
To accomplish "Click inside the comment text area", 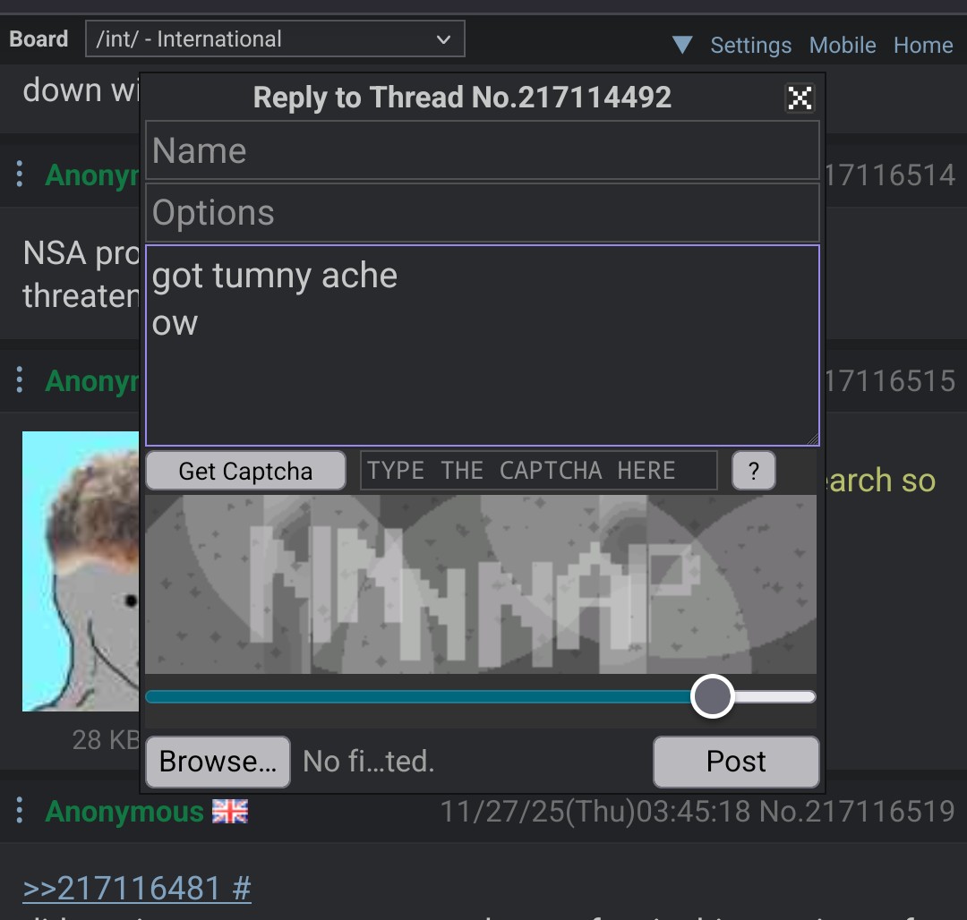I will [483, 345].
